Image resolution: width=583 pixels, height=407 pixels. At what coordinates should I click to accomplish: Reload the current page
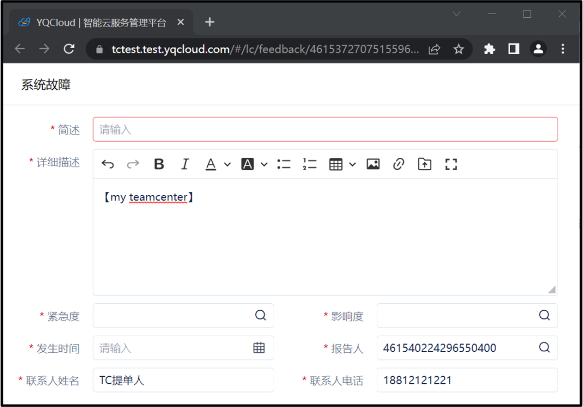69,49
